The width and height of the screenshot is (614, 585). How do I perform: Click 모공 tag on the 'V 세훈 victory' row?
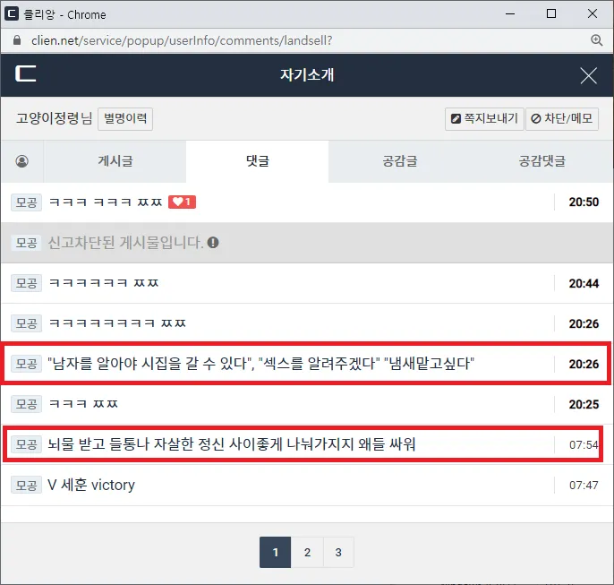pyautogui.click(x=26, y=485)
